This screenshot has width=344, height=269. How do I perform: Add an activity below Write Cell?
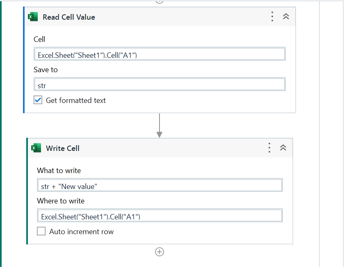(159, 252)
